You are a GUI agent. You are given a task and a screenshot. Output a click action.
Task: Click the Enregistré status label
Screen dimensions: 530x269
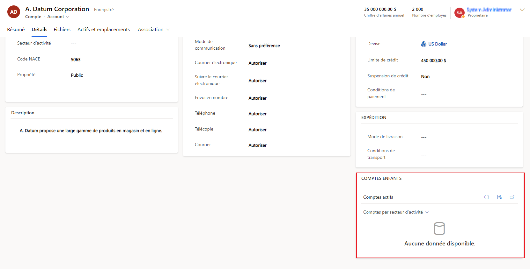pyautogui.click(x=104, y=10)
